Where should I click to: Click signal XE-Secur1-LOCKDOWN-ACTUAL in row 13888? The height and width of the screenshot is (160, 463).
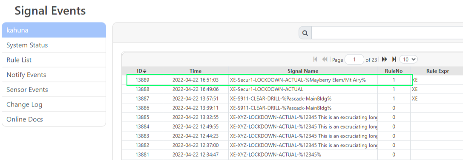coord(267,89)
